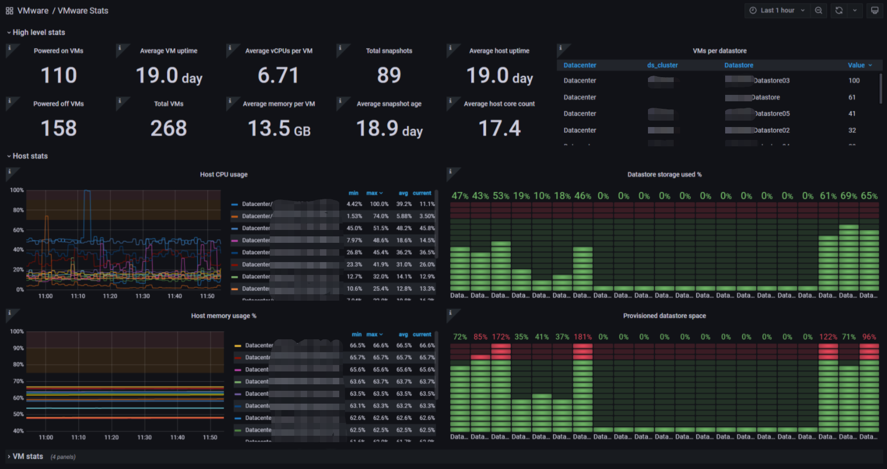Collapse the High level stats row
Viewport: 887px width, 469px height.
(x=36, y=32)
